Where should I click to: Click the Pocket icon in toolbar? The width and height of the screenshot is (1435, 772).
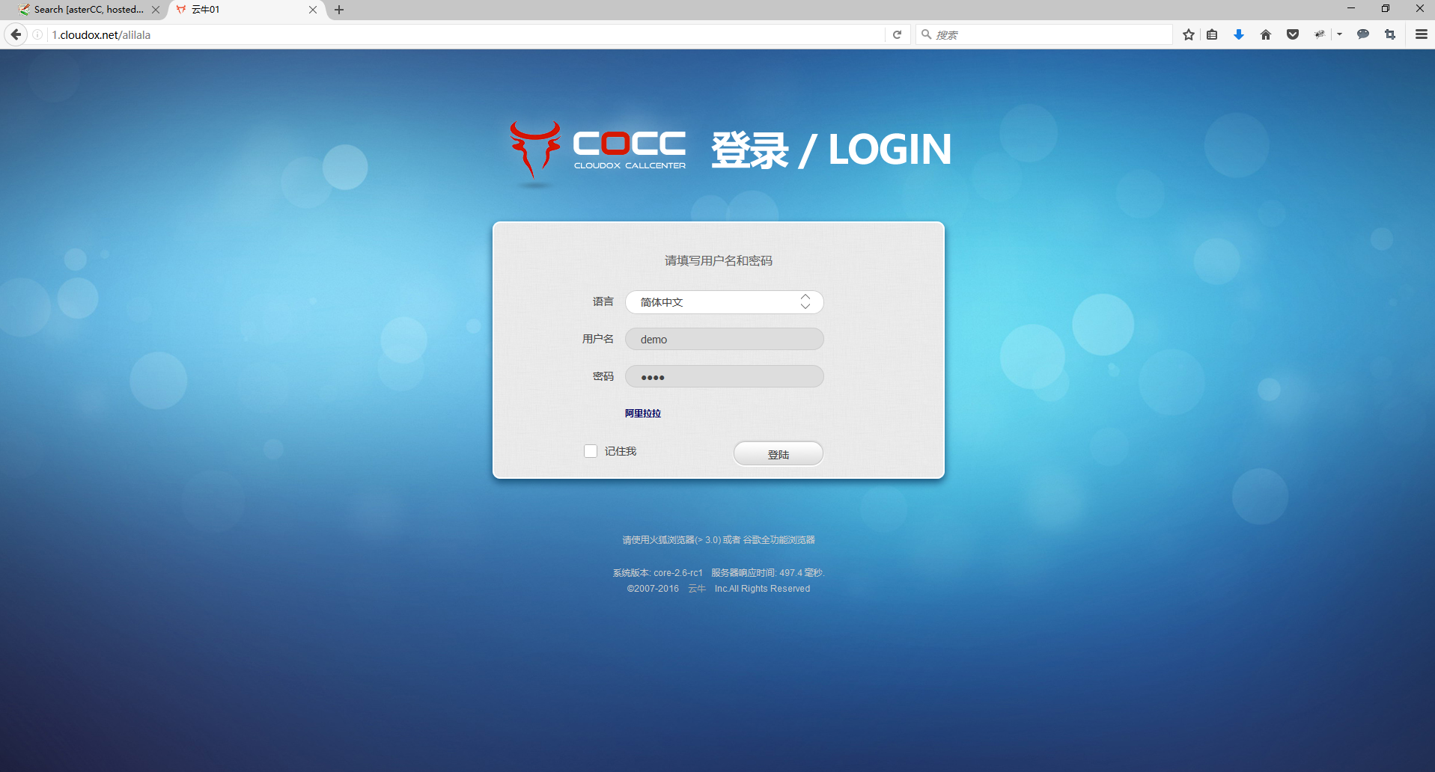[x=1293, y=34]
